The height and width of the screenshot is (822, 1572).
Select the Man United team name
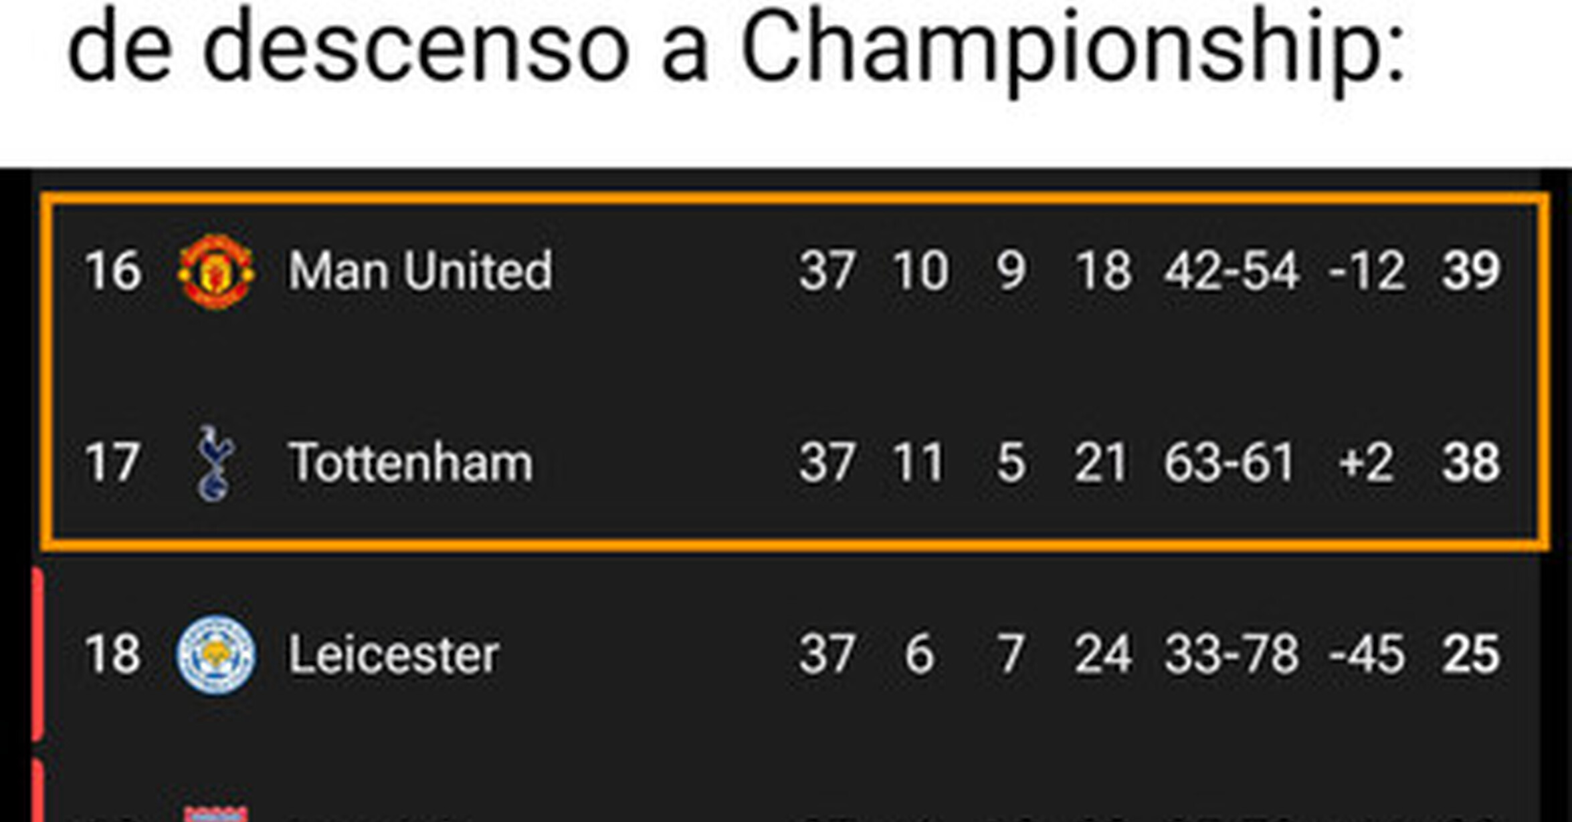coord(420,271)
